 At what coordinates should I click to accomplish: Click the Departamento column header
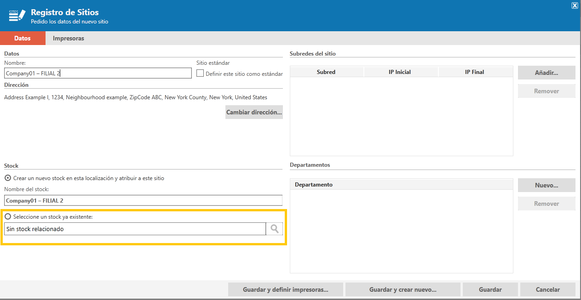coord(402,185)
